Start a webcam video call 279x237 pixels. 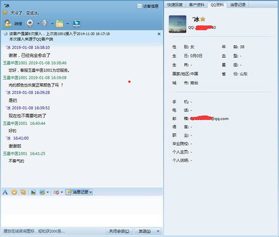point(30,23)
